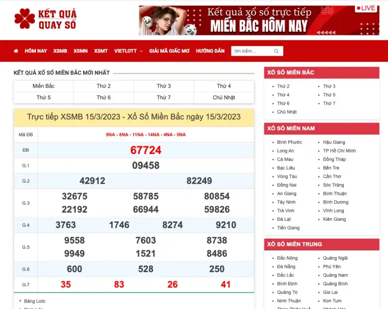The width and height of the screenshot is (388, 309).
Task: Switch to the Chủ Nhật tab
Action: pyautogui.click(x=224, y=97)
